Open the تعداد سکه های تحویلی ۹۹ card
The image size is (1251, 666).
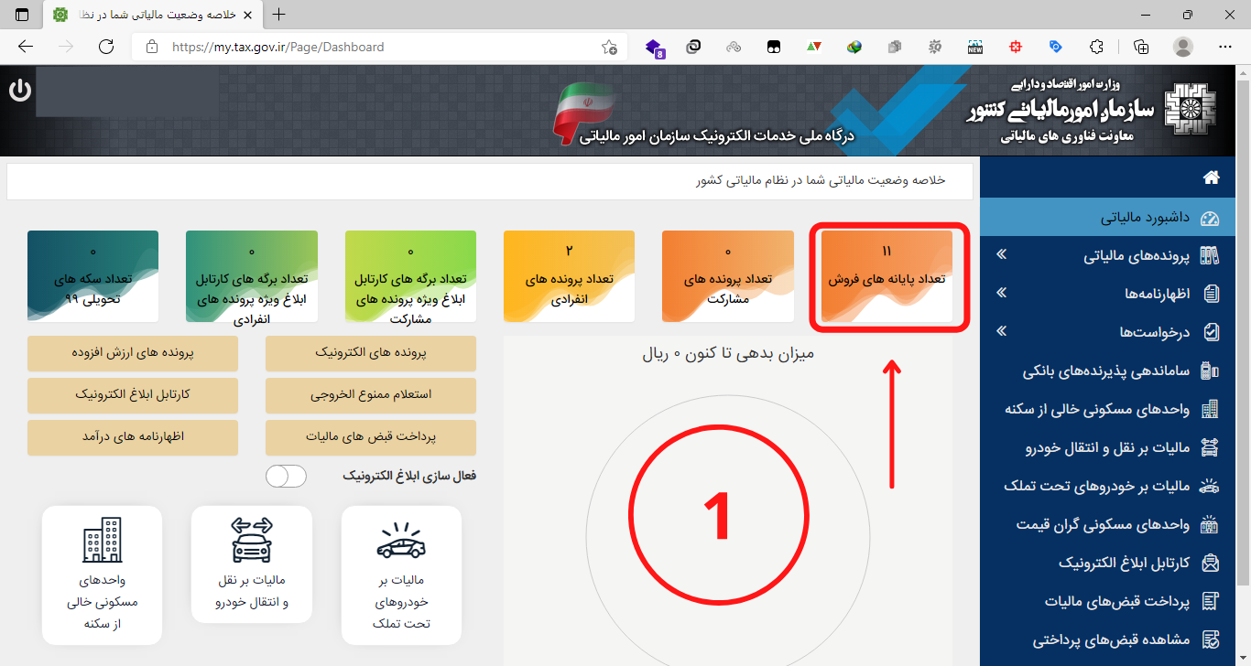[x=92, y=276]
